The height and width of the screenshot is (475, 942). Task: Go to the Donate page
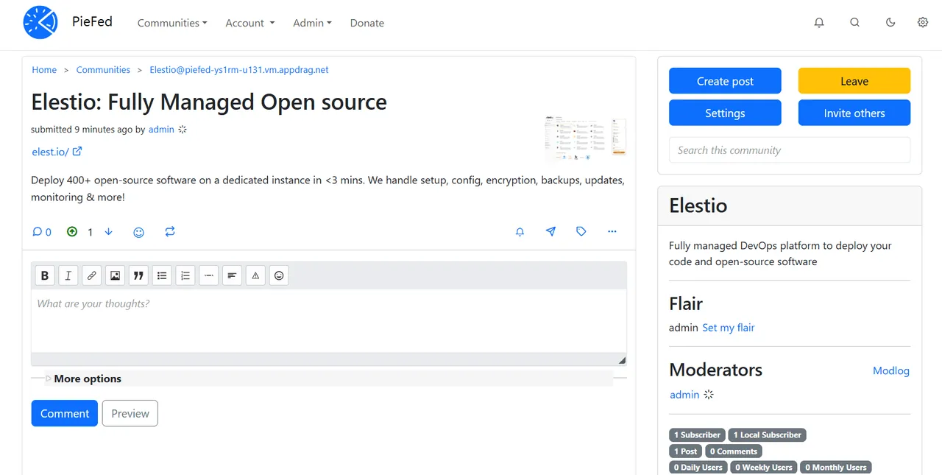(367, 23)
